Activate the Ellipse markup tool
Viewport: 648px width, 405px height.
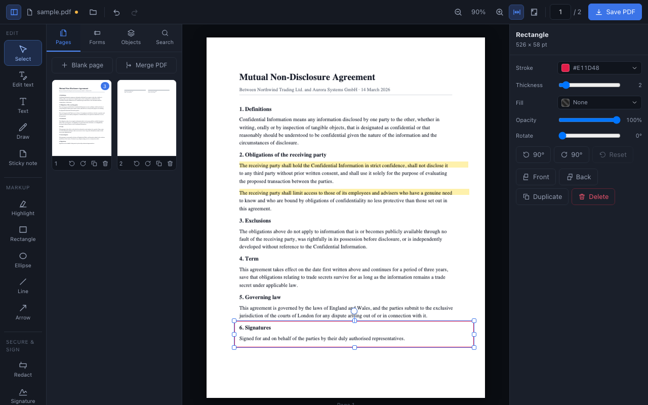click(23, 259)
